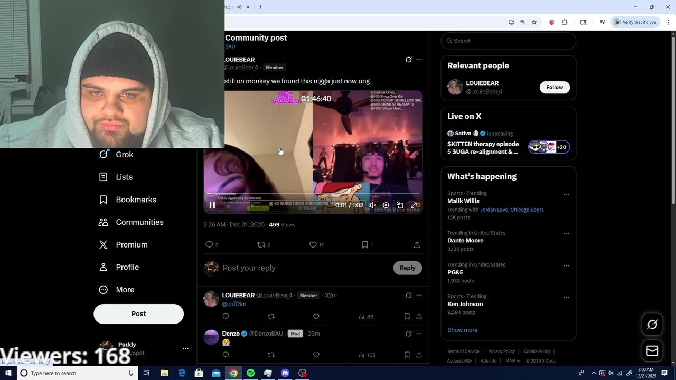Bookmark Denzo's comment
This screenshot has height=380, width=676.
tap(407, 355)
